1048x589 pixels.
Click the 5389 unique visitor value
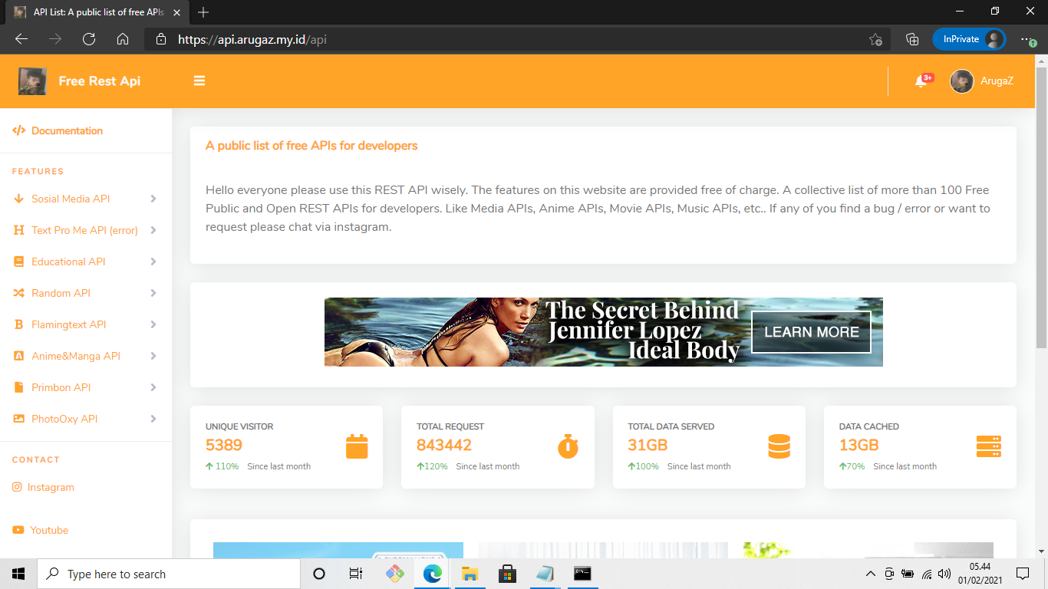click(224, 446)
